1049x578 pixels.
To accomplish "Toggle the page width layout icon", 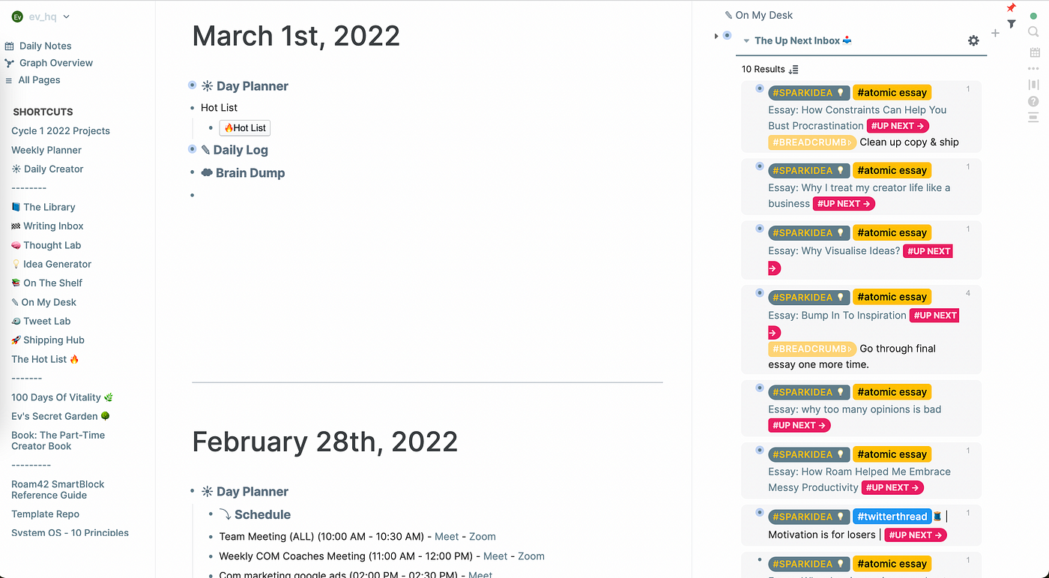I will tap(1034, 117).
